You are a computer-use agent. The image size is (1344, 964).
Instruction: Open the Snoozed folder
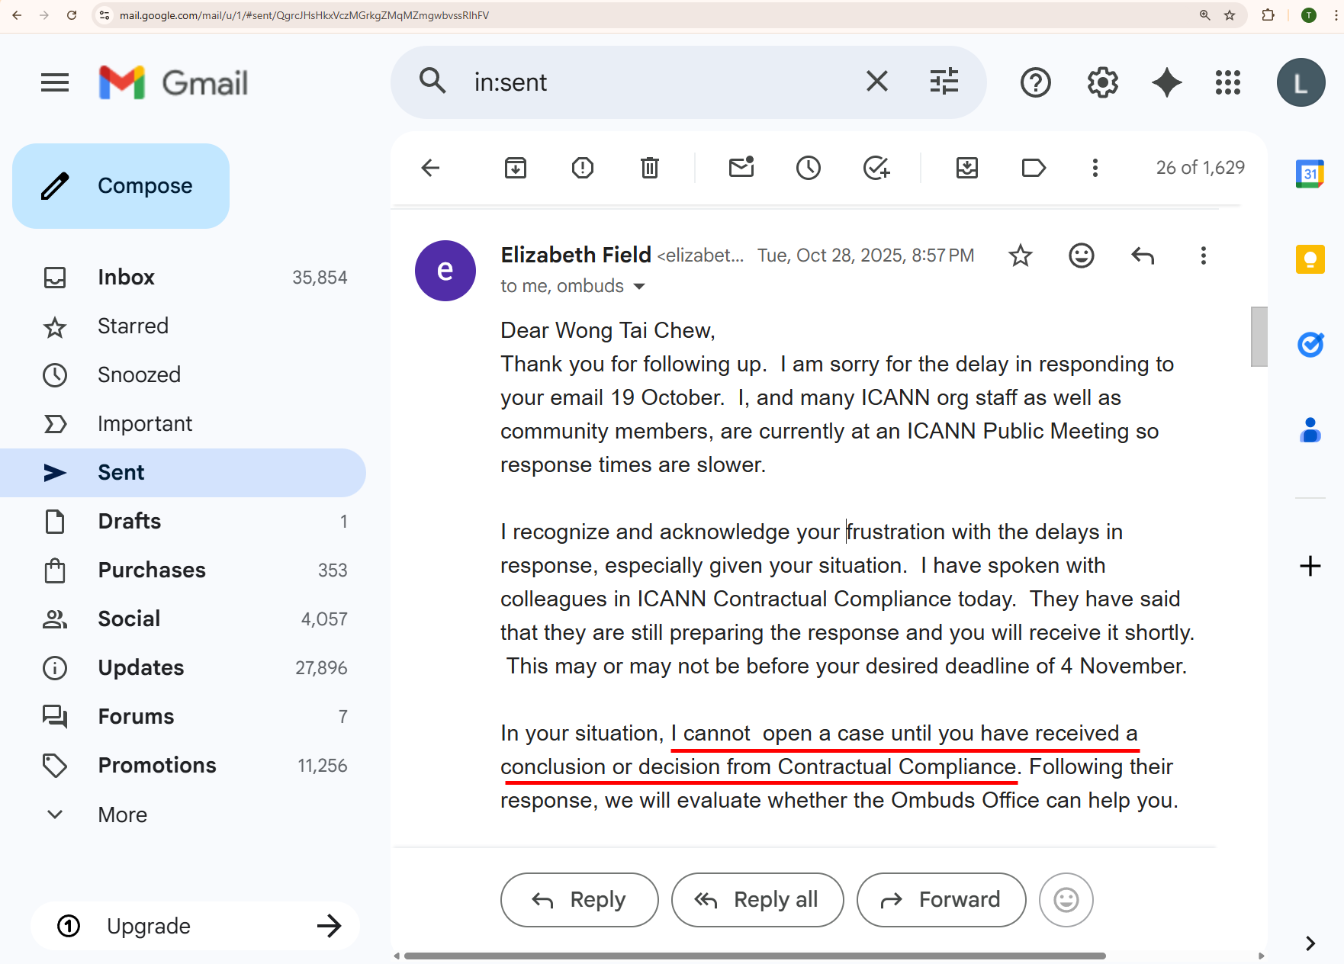(x=183, y=375)
